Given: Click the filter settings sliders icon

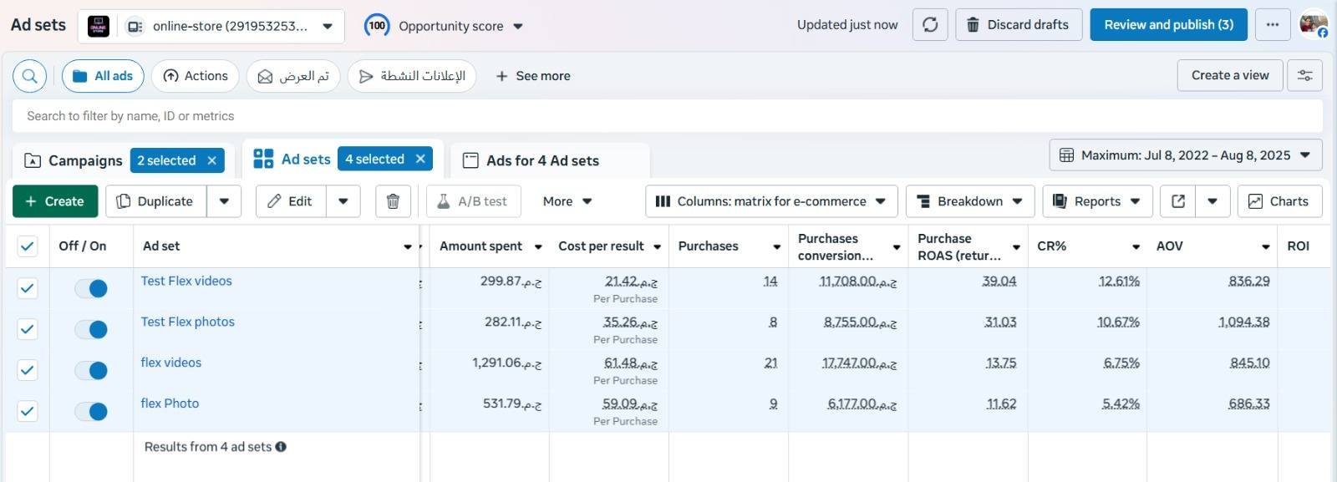Looking at the screenshot, I should [1304, 75].
